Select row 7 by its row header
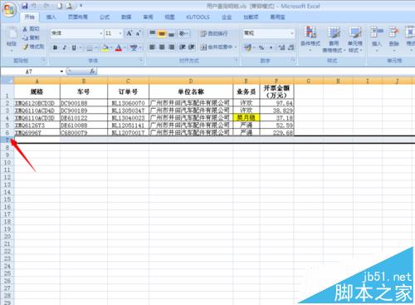 (x=7, y=140)
